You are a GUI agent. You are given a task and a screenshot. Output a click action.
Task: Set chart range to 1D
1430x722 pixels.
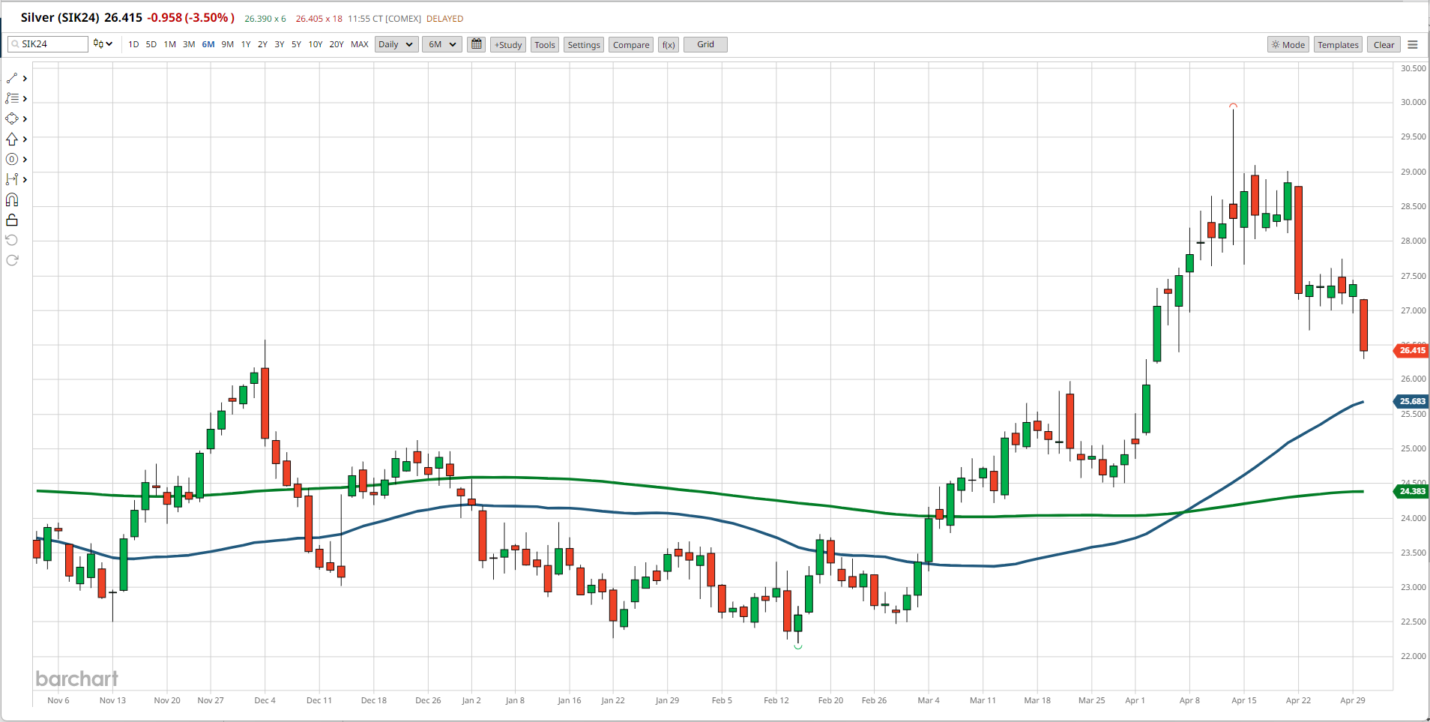(x=133, y=44)
